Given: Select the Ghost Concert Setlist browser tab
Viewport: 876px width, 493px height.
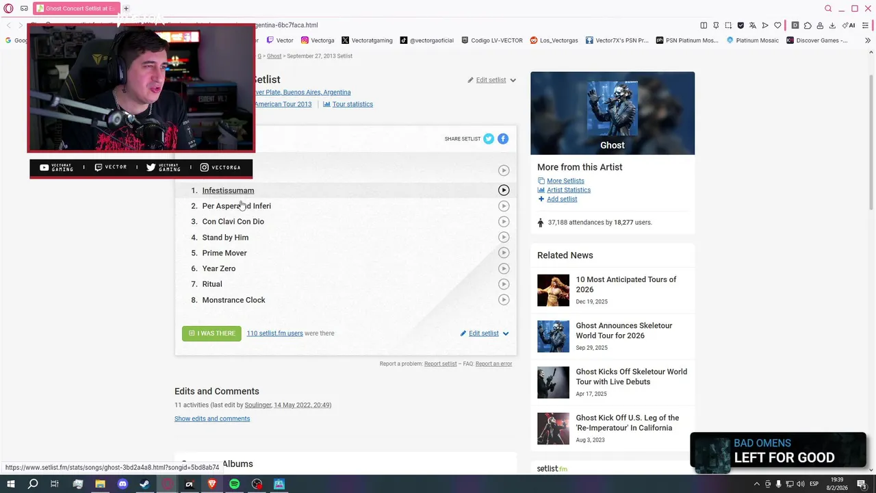Looking at the screenshot, I should click(x=76, y=8).
